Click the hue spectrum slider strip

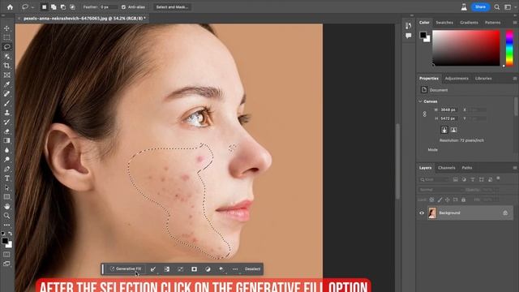click(x=509, y=48)
